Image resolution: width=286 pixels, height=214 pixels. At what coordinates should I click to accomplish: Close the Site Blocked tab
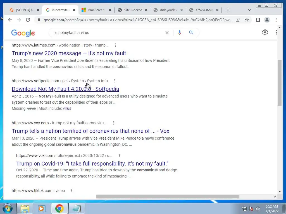pyautogui.click(x=146, y=10)
